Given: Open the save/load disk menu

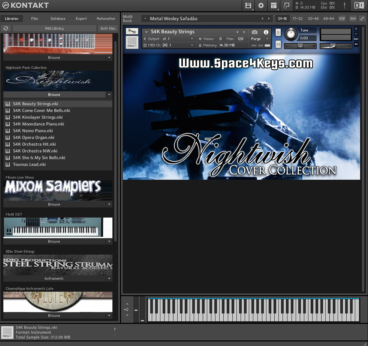Looking at the screenshot, I should coord(248,5).
